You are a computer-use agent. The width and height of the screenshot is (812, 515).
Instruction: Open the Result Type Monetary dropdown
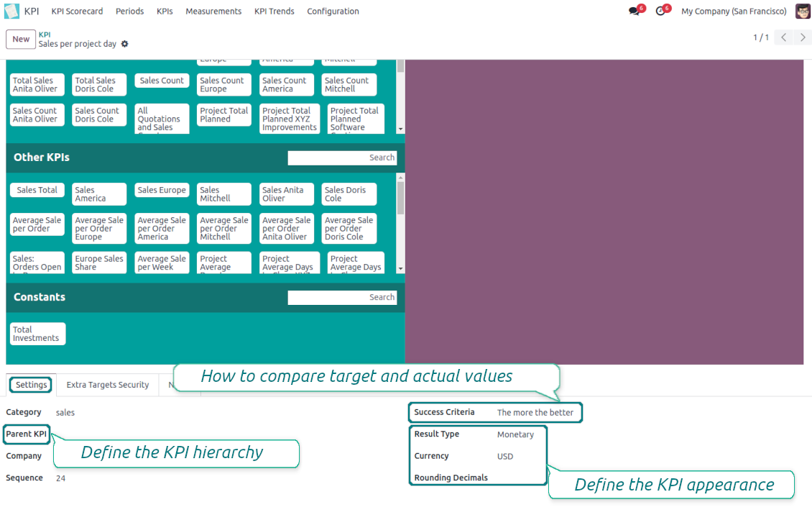pyautogui.click(x=515, y=434)
